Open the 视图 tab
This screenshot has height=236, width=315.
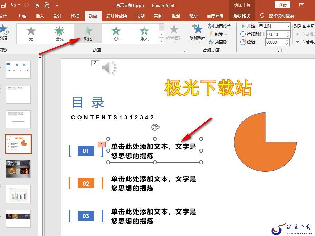tap(175, 16)
